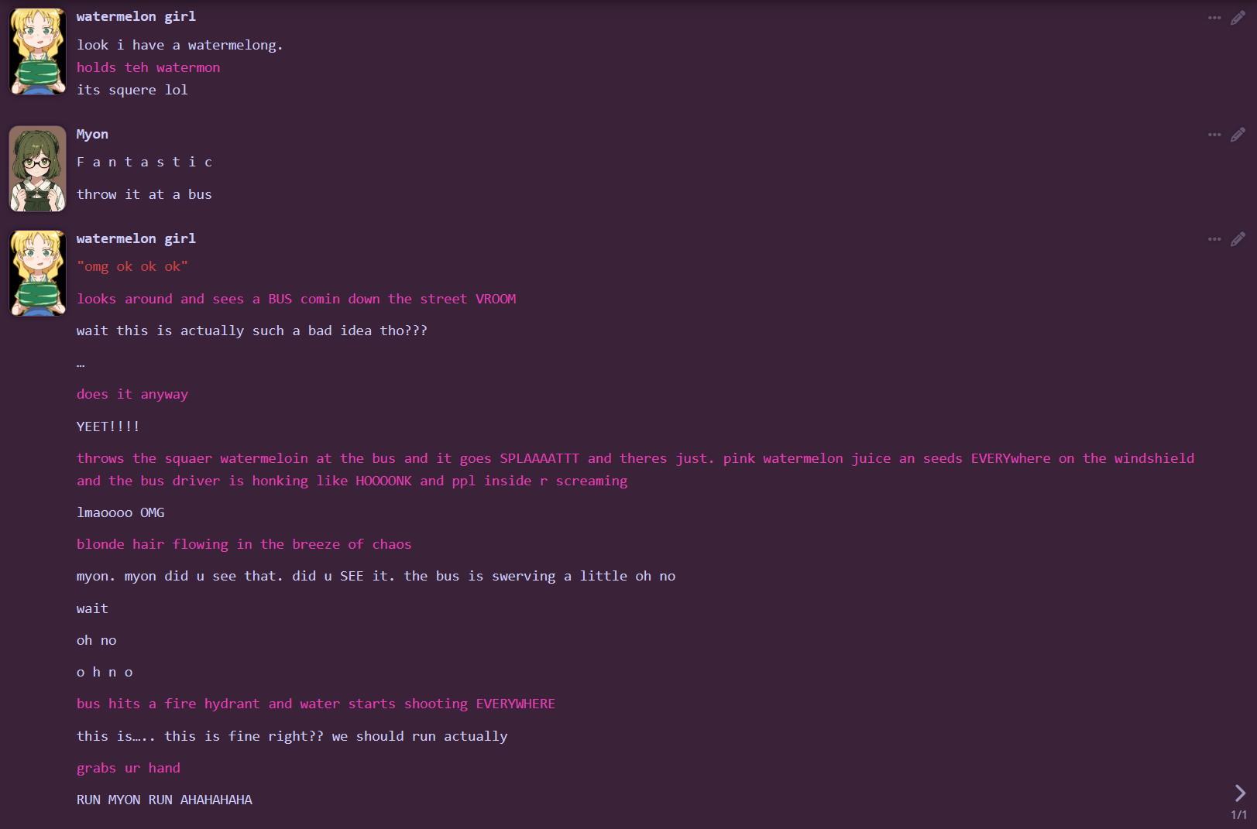This screenshot has width=1257, height=829.
Task: Click the "RUN MYON RUN AHAHAHAHA" line
Action: (164, 800)
